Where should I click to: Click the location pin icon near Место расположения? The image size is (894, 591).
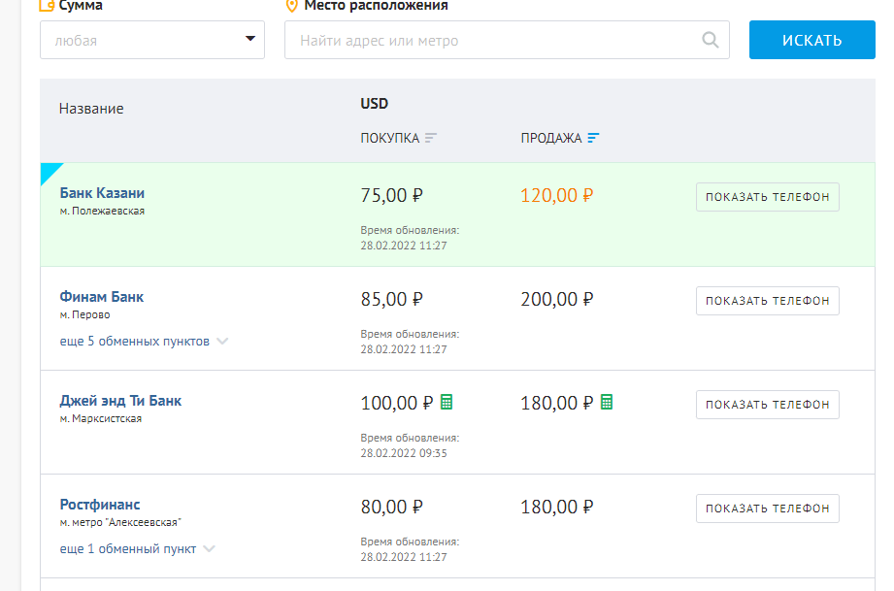point(291,6)
